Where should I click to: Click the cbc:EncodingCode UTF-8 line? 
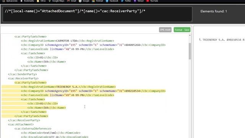(54, 136)
